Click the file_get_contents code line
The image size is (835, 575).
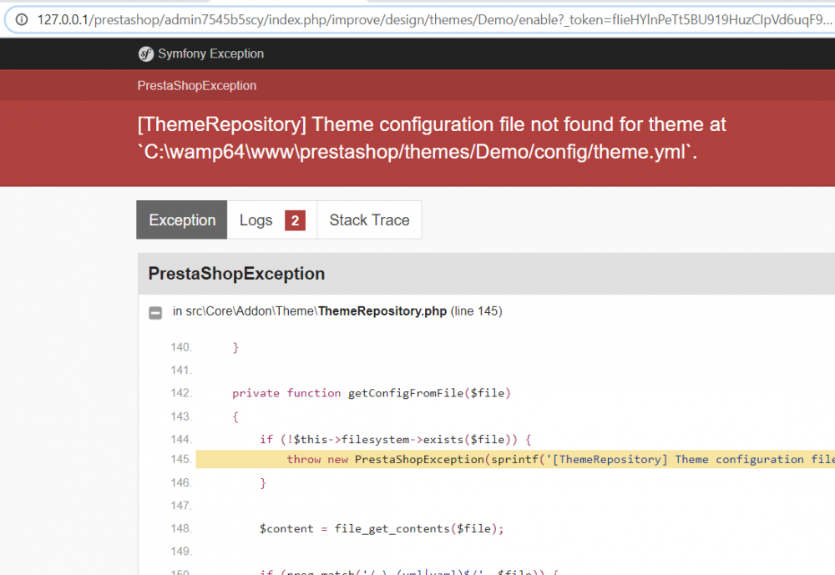382,528
